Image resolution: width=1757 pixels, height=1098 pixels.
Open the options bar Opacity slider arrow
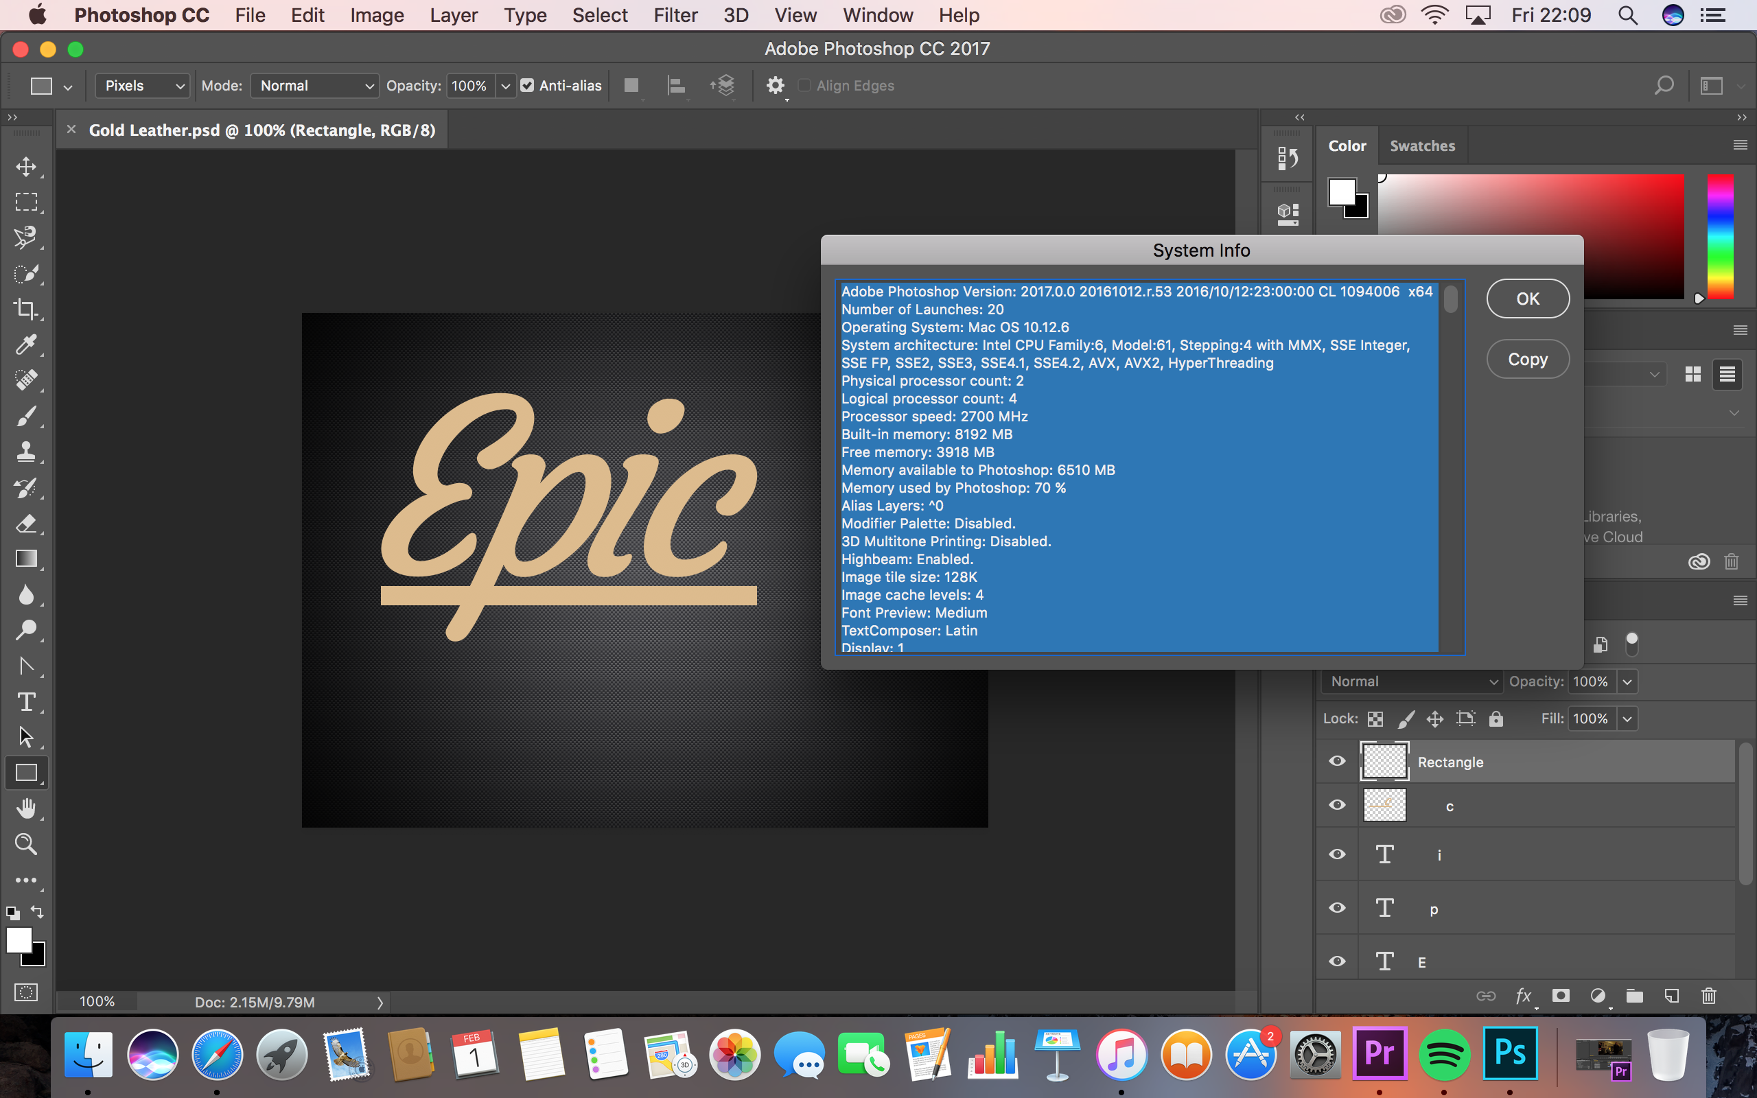[x=506, y=86]
